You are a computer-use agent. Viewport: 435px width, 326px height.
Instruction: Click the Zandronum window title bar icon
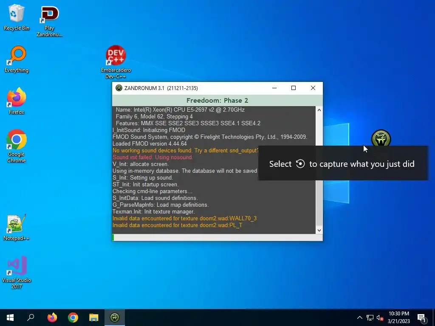coord(119,88)
